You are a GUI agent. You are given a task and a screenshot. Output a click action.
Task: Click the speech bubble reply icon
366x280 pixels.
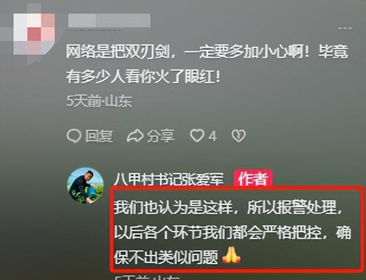pyautogui.click(x=74, y=136)
